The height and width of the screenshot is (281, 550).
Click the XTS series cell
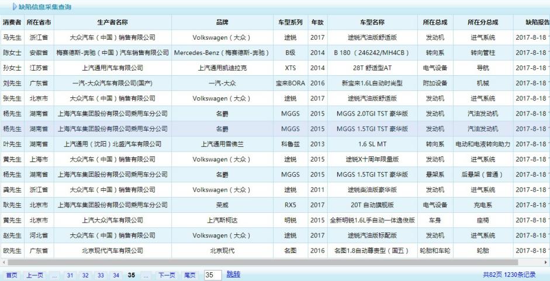pos(290,68)
